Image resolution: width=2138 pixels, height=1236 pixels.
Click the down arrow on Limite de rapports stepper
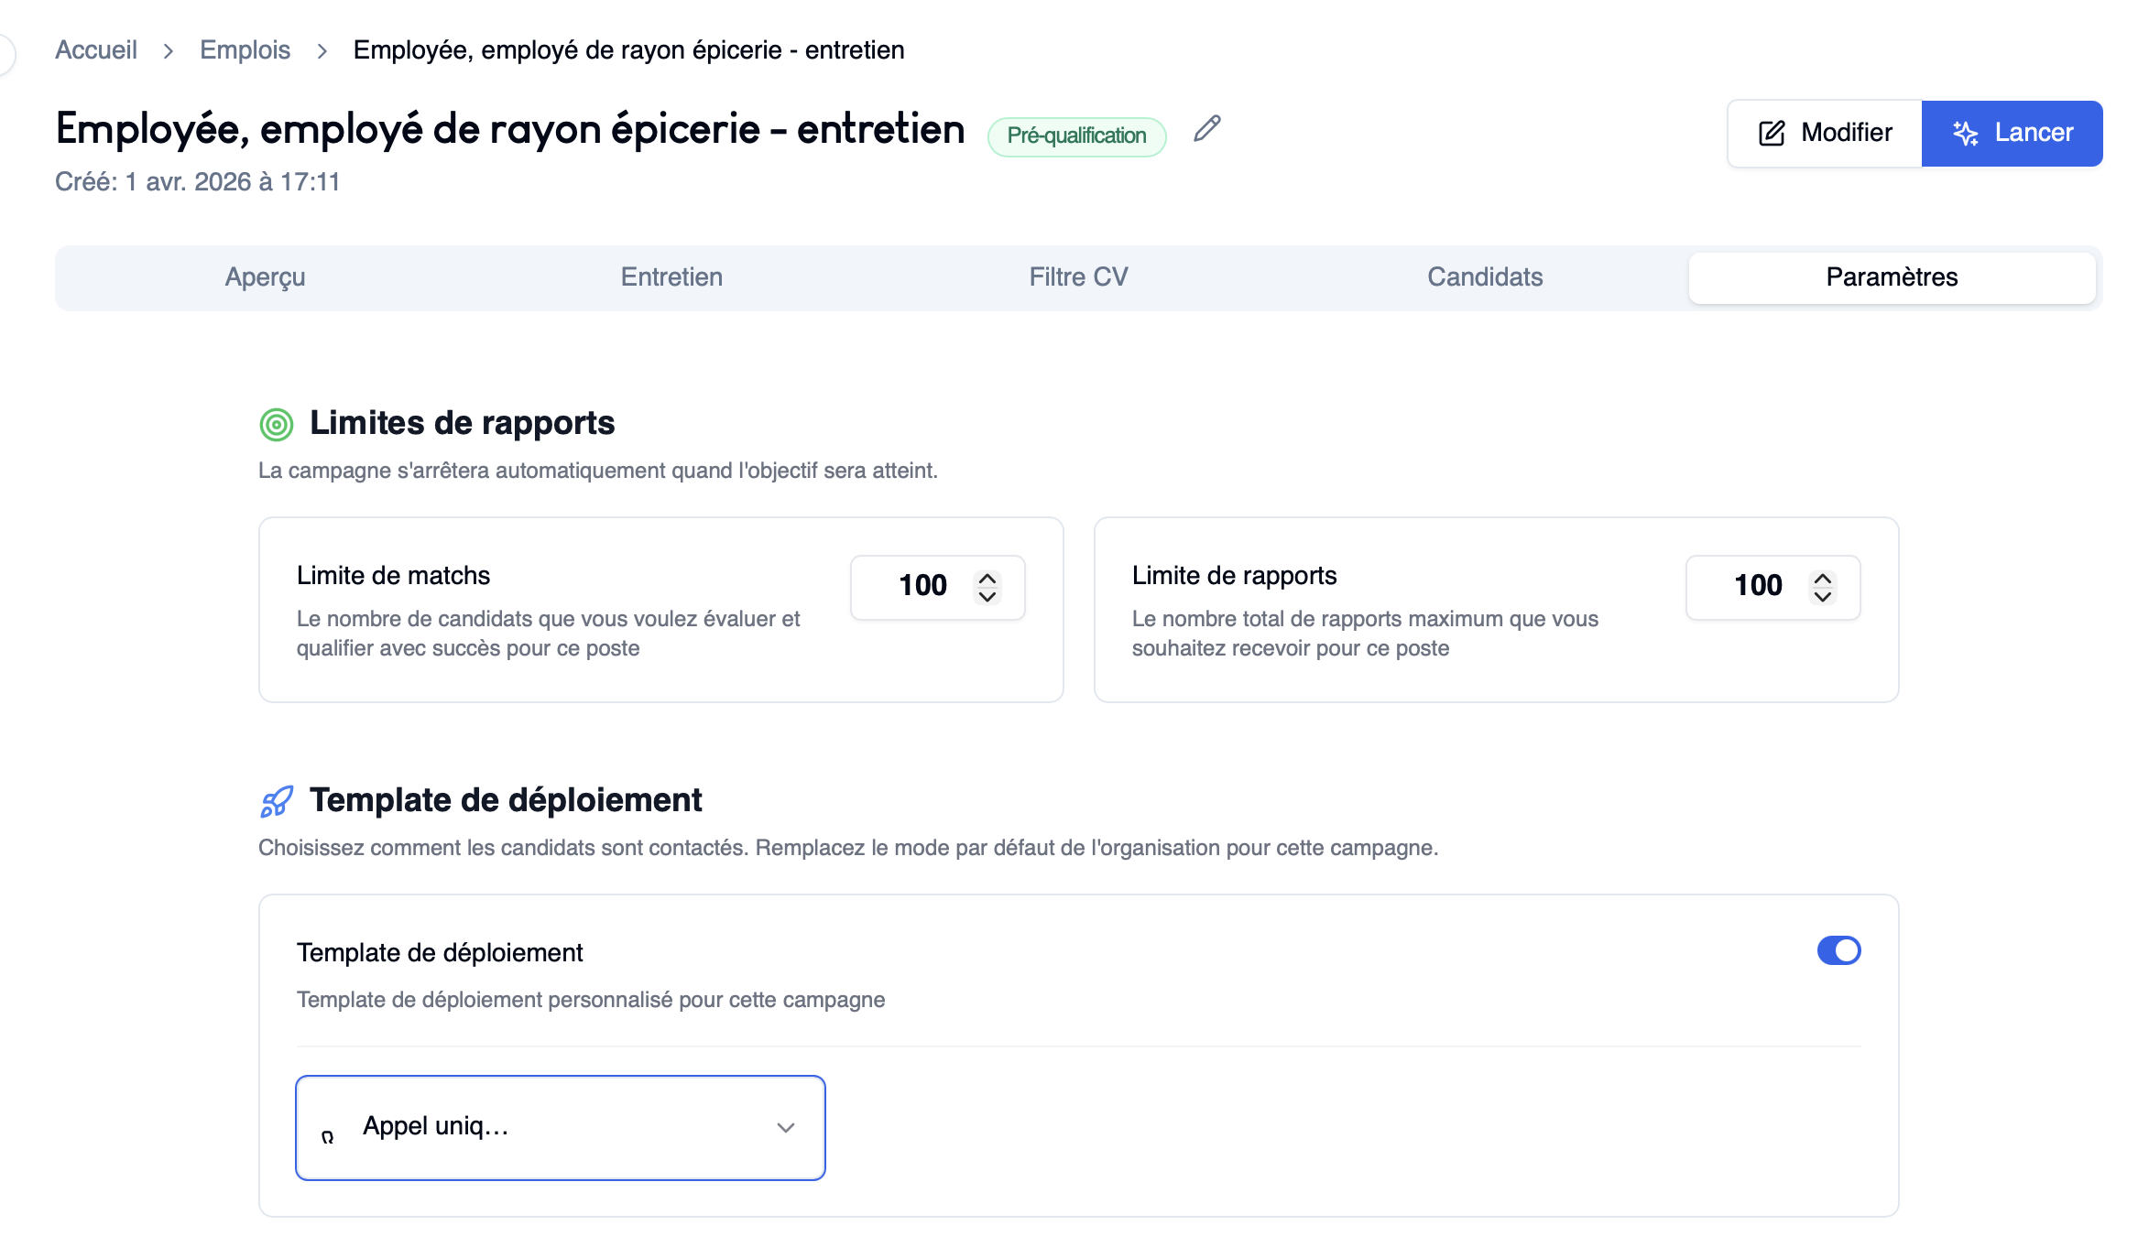point(1823,598)
